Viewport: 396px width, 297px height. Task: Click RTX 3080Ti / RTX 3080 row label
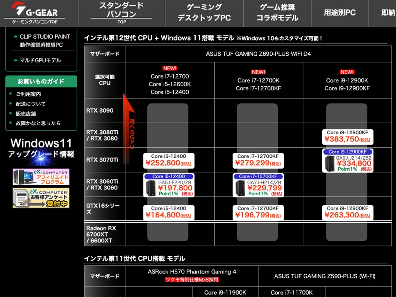pyautogui.click(x=102, y=135)
